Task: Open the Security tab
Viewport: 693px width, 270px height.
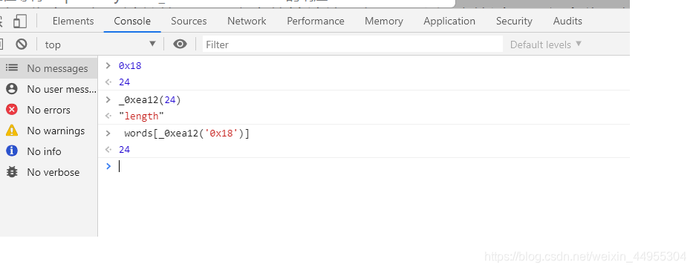Action: coord(514,22)
